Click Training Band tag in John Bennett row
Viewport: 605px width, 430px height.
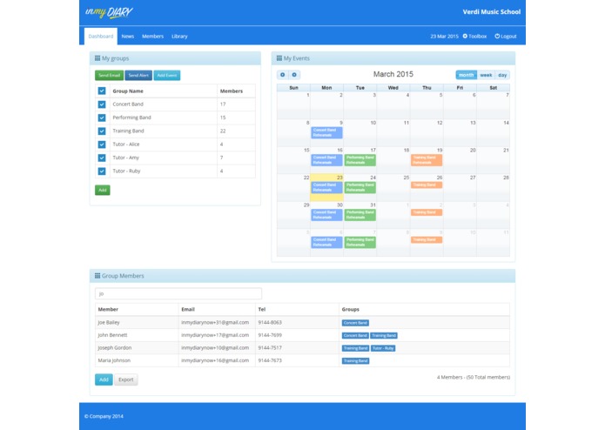(x=384, y=335)
